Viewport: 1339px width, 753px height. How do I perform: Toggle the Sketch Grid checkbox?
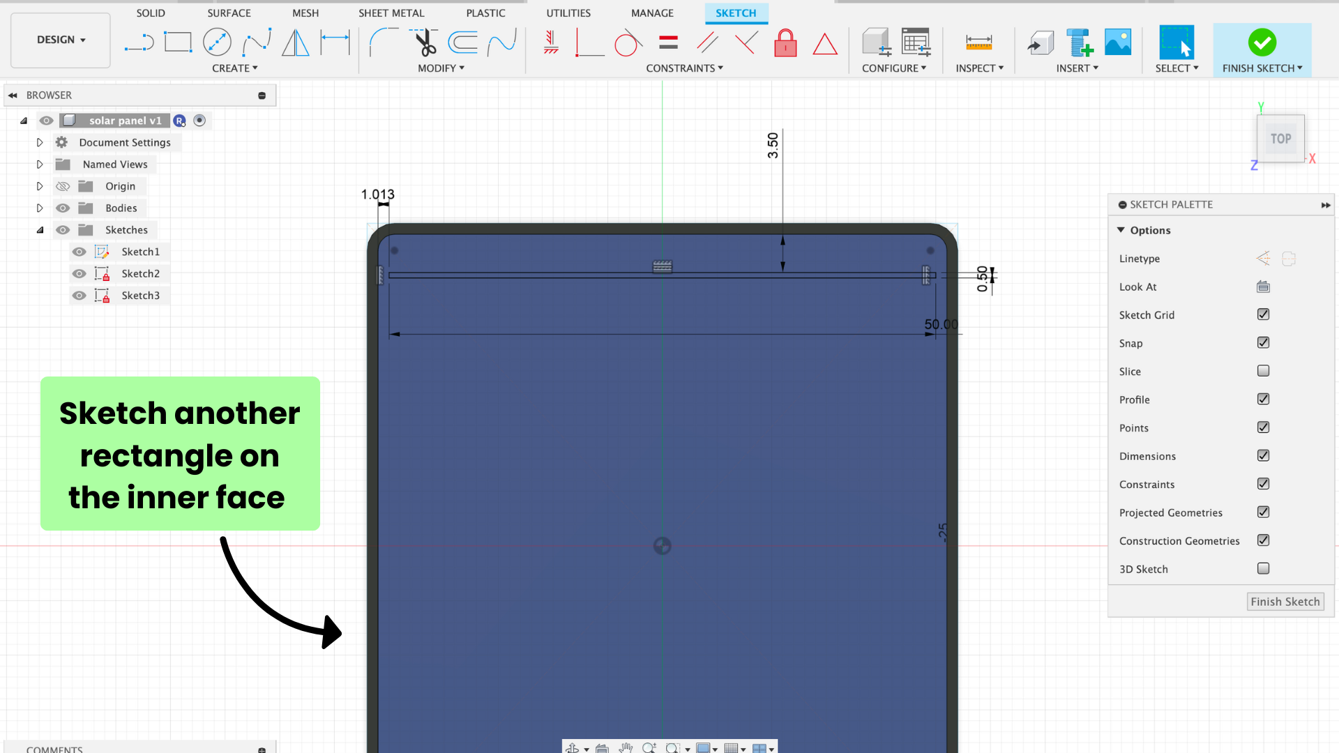(x=1263, y=314)
